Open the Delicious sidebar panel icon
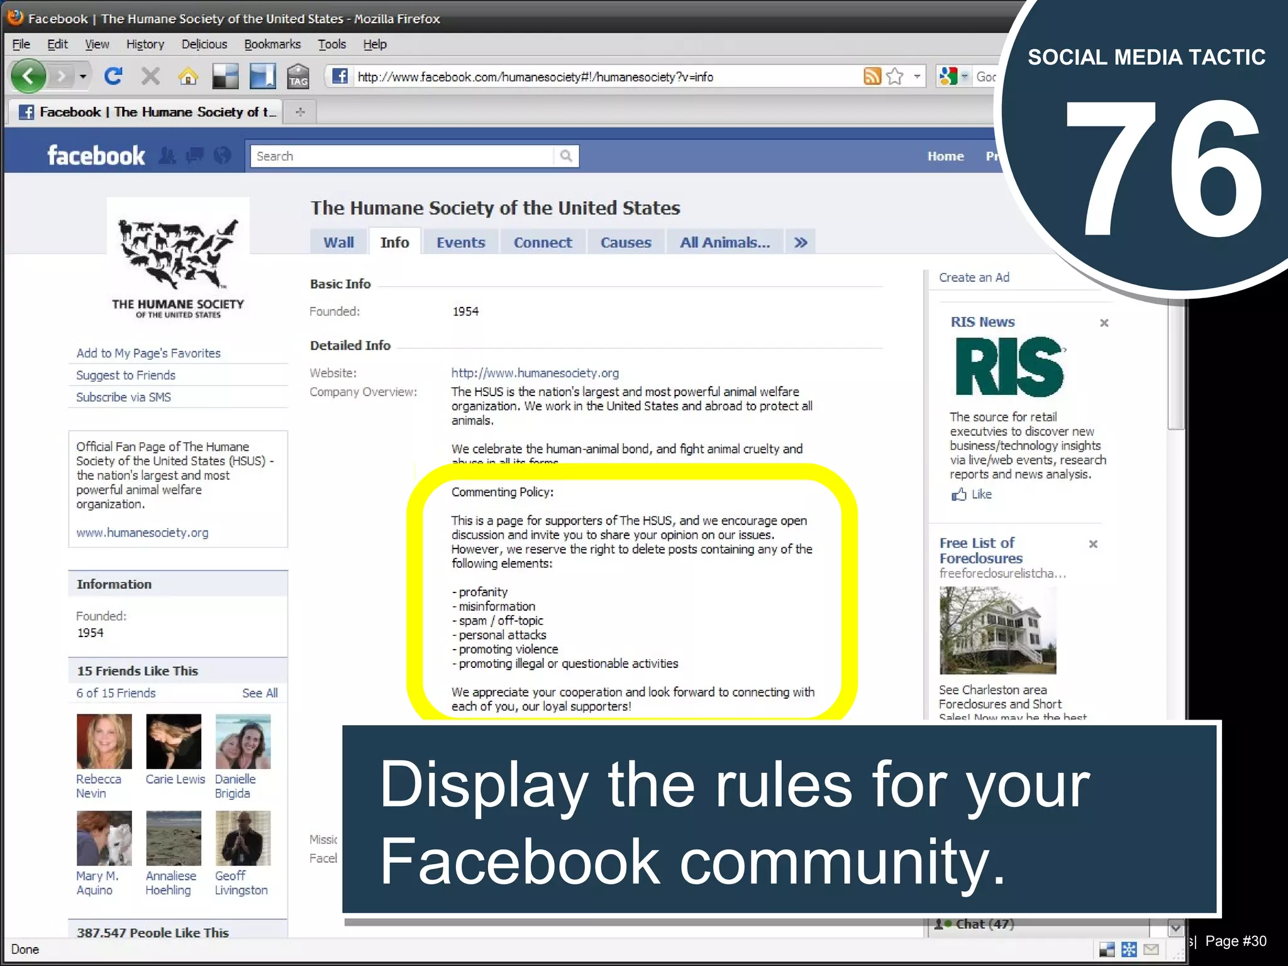 point(262,77)
